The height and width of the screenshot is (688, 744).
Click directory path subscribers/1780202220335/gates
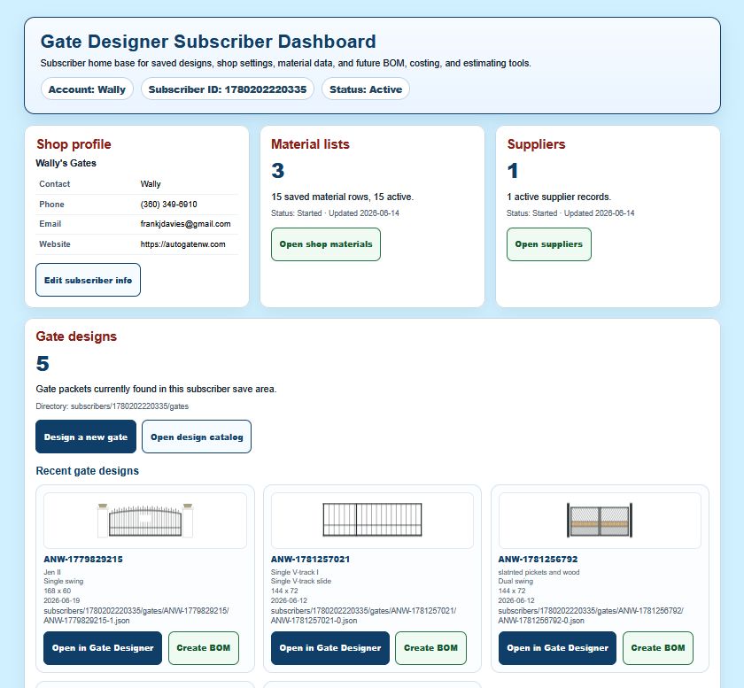pyautogui.click(x=129, y=406)
